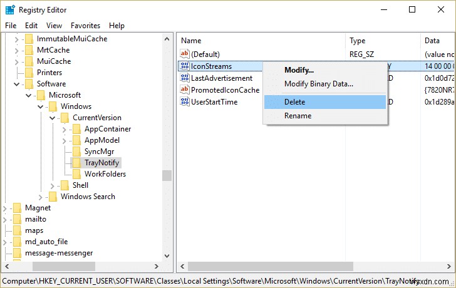Expand the MuiCache key
Viewport: 456px width, 288px height.
tap(16, 61)
